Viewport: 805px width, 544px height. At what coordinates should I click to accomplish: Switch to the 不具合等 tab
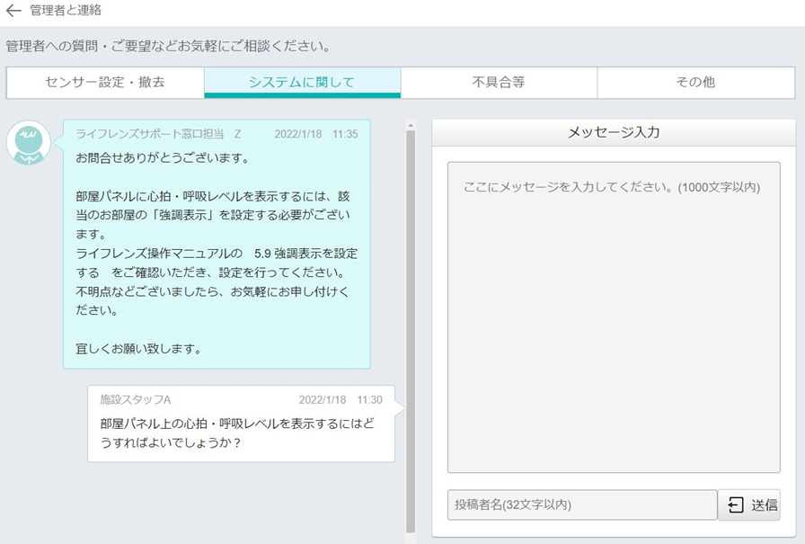pos(499,82)
